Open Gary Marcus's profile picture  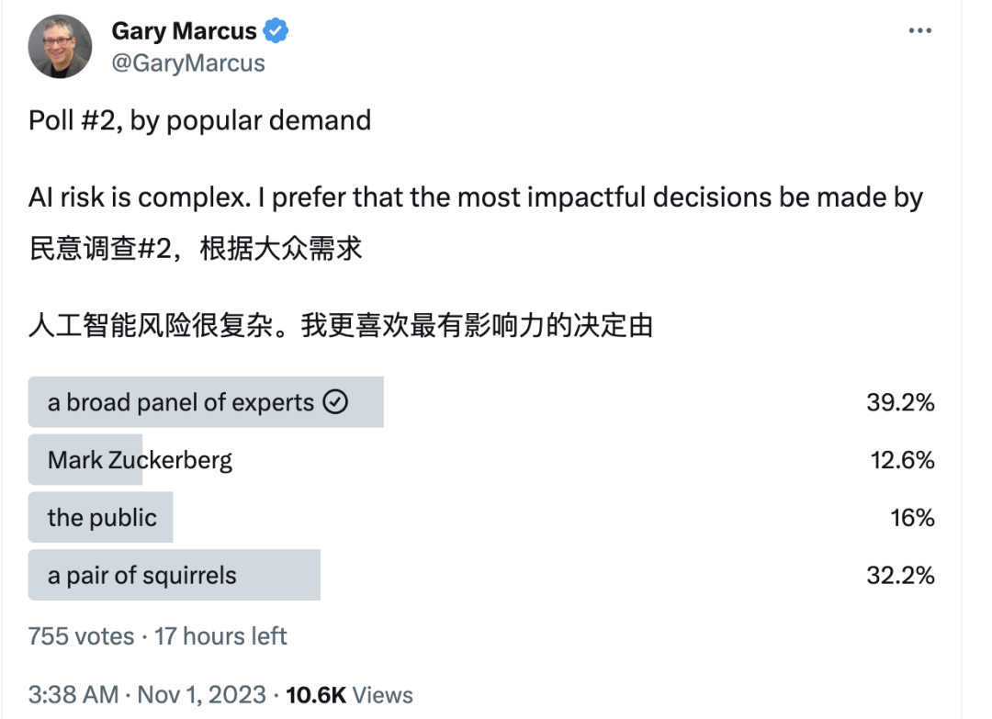click(x=60, y=46)
